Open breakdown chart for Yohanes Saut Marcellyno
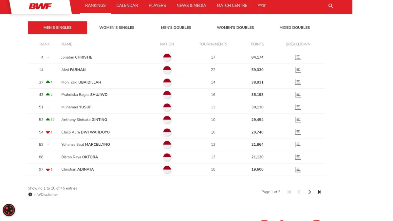393x221 pixels. click(x=298, y=144)
